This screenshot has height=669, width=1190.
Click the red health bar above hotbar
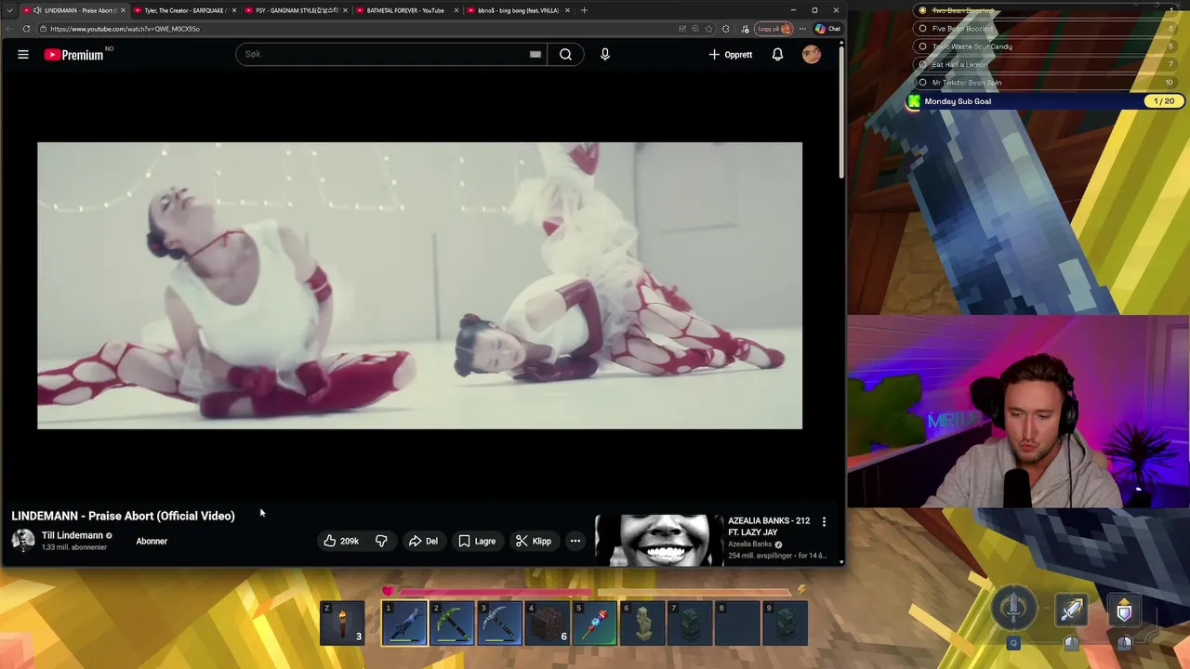click(495, 591)
